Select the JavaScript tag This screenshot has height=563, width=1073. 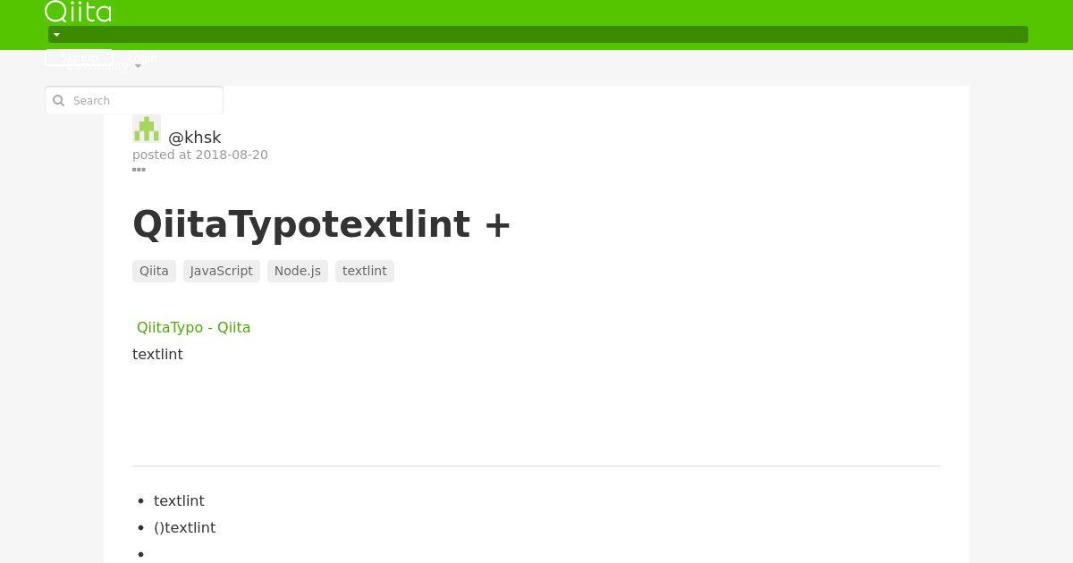click(222, 271)
